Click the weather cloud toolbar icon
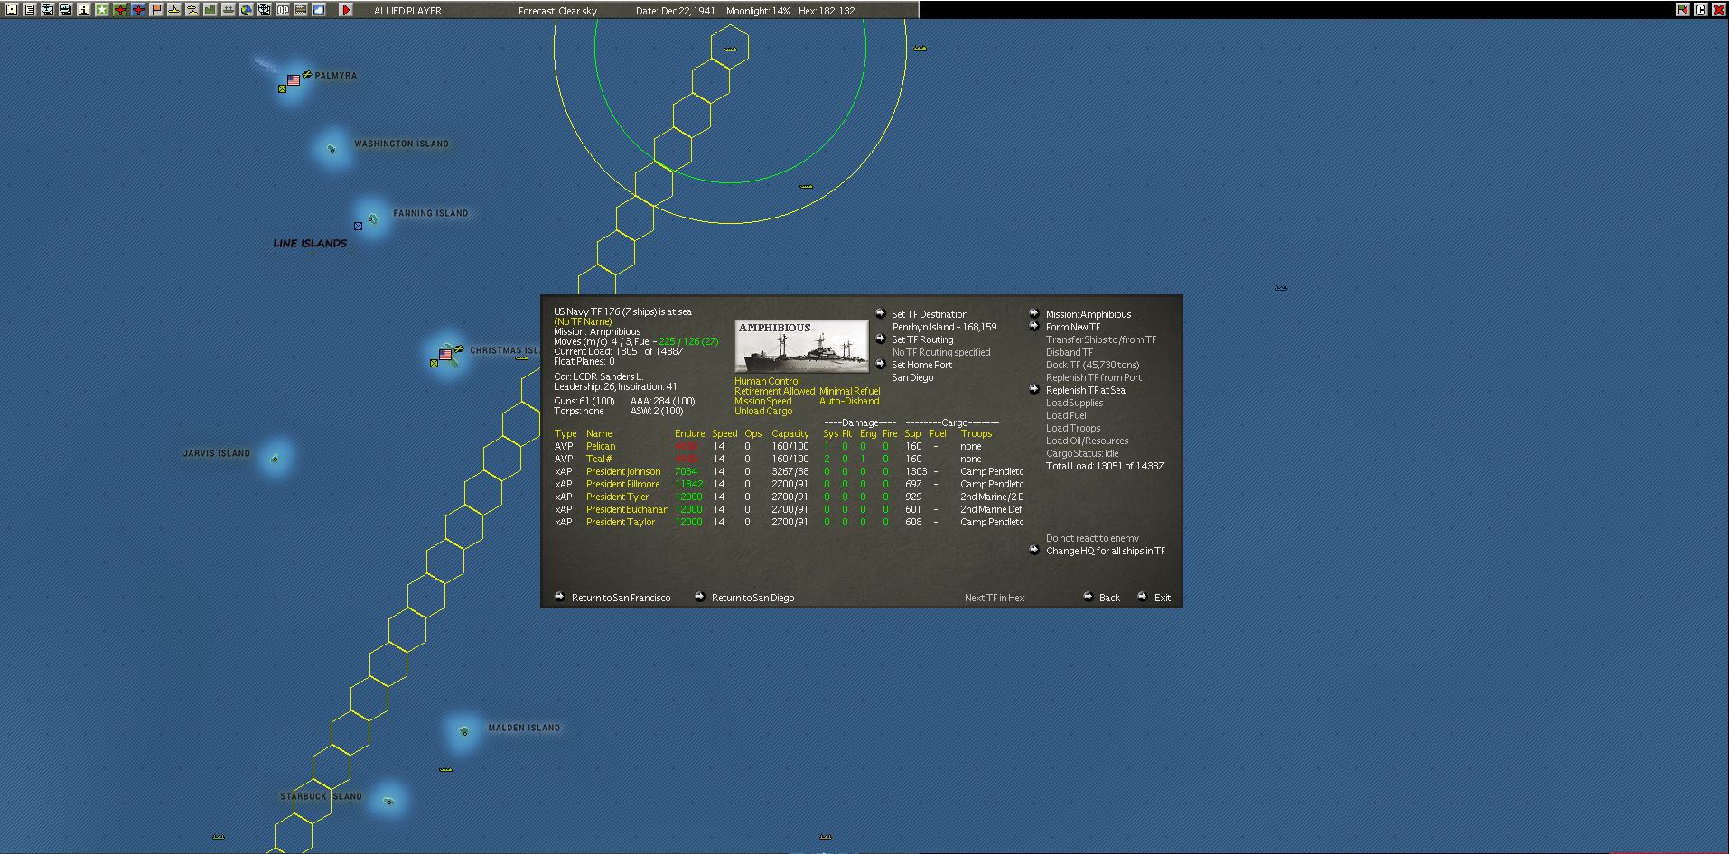This screenshot has height=854, width=1729. coord(319,10)
